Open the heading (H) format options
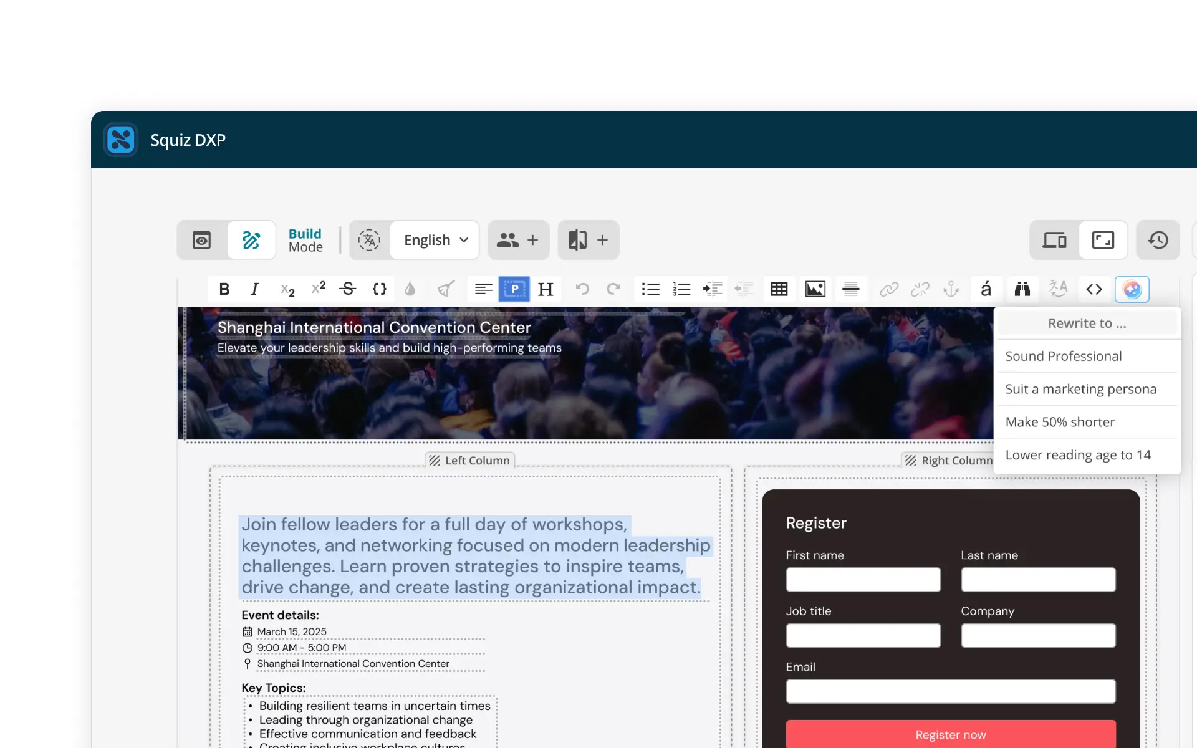Viewport: 1197px width, 748px height. coord(546,289)
